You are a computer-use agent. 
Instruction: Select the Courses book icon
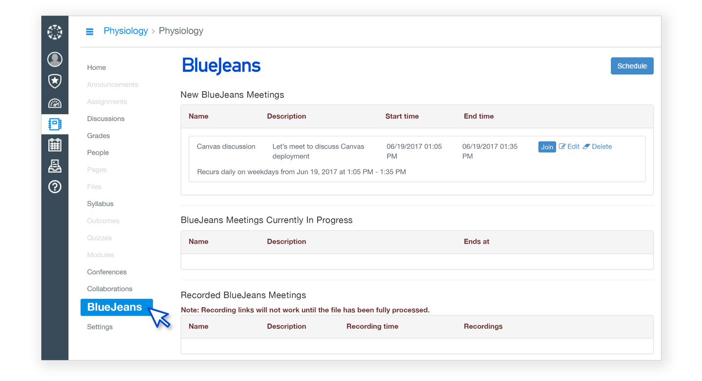click(55, 124)
